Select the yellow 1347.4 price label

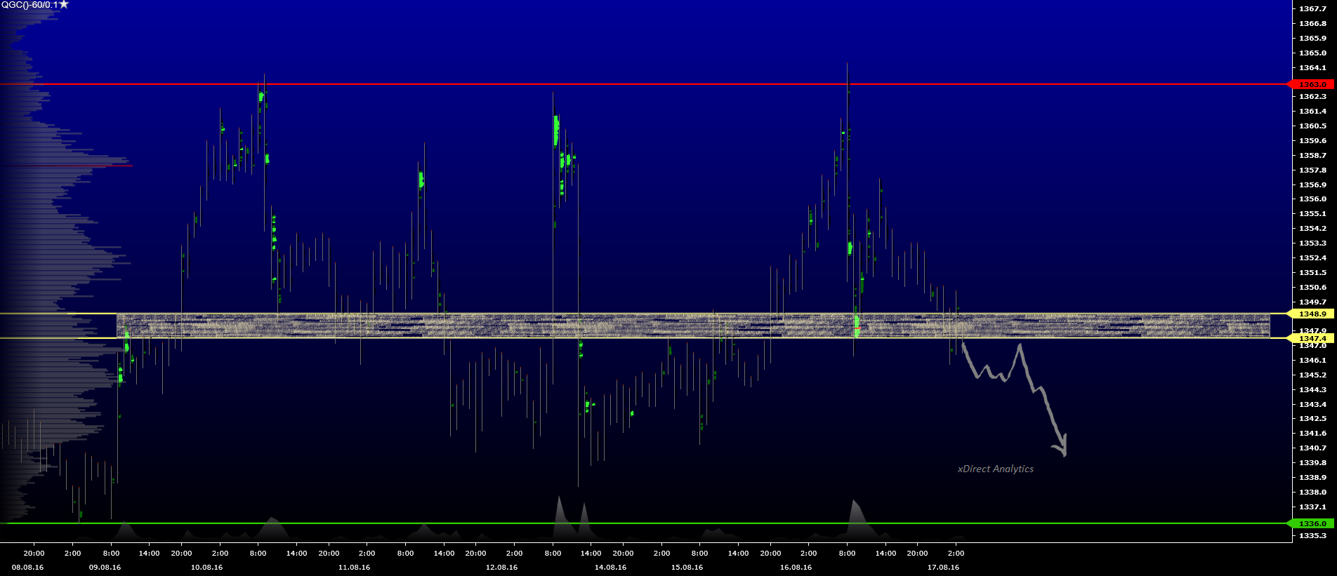click(1312, 338)
